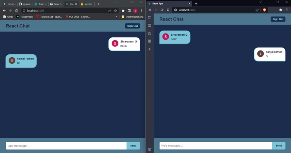Click React Chat title in Brave window
Screen dimensions: 291x153
[x=171, y=19]
